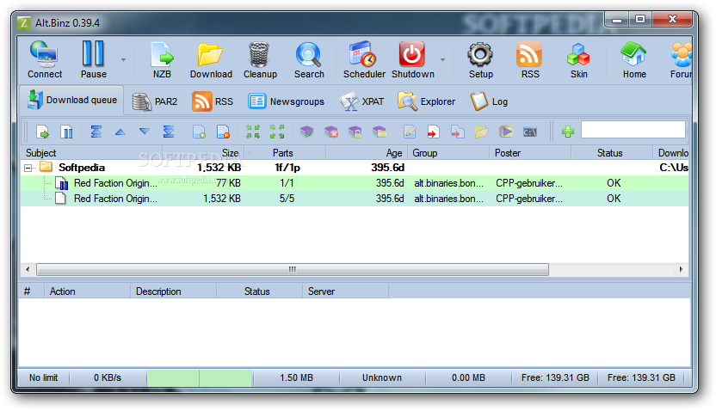Viewport: 716px width, 411px height.
Task: Click the books icon with padlock
Action: pos(355,132)
